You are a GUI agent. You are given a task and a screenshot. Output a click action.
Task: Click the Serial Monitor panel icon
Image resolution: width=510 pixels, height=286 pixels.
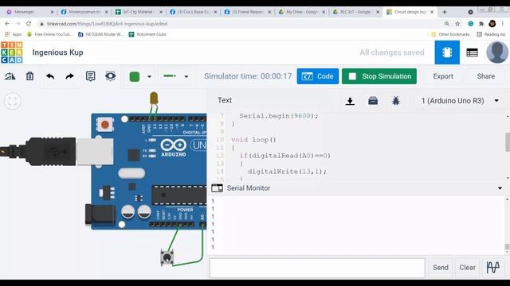(217, 188)
